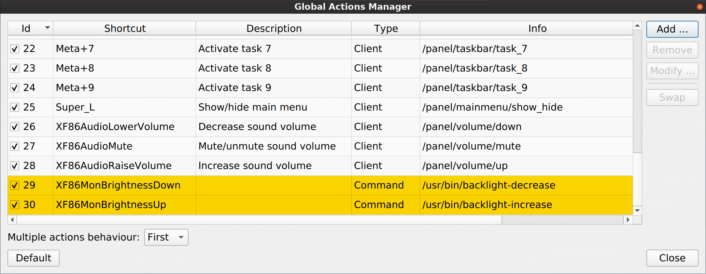Sort by the Description column header
Screen dimensions: 706x274
tap(274, 29)
